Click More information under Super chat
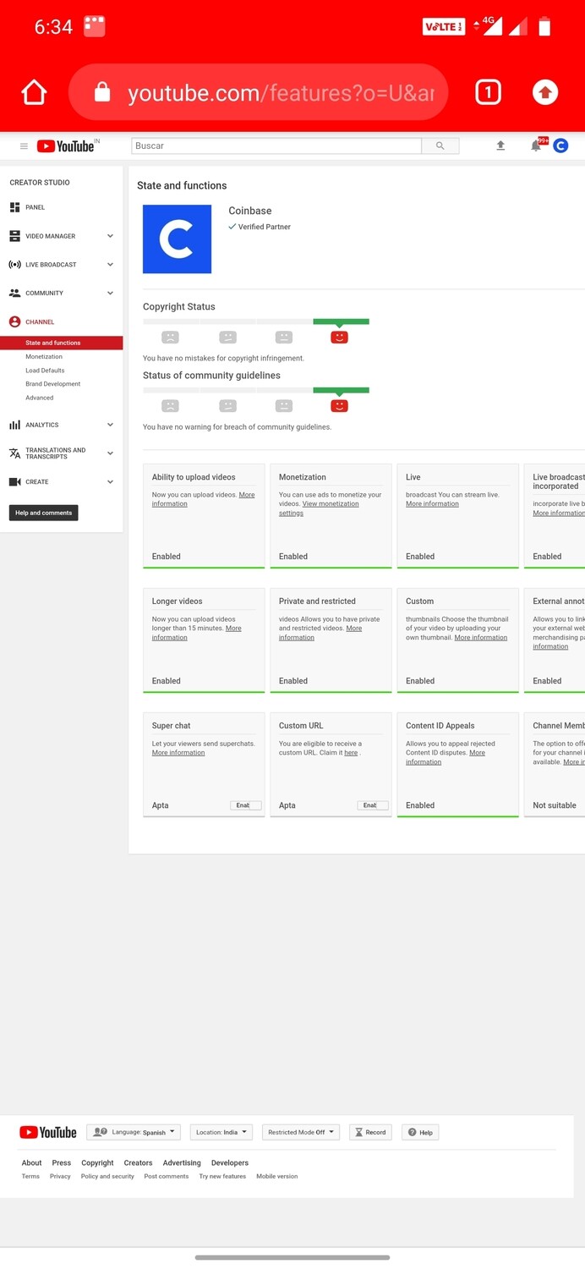585x1269 pixels. [178, 753]
